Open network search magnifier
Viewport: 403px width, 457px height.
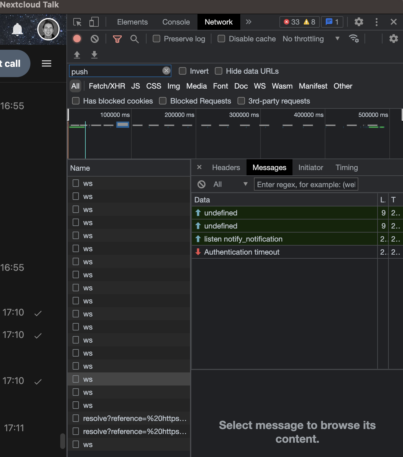click(x=134, y=39)
